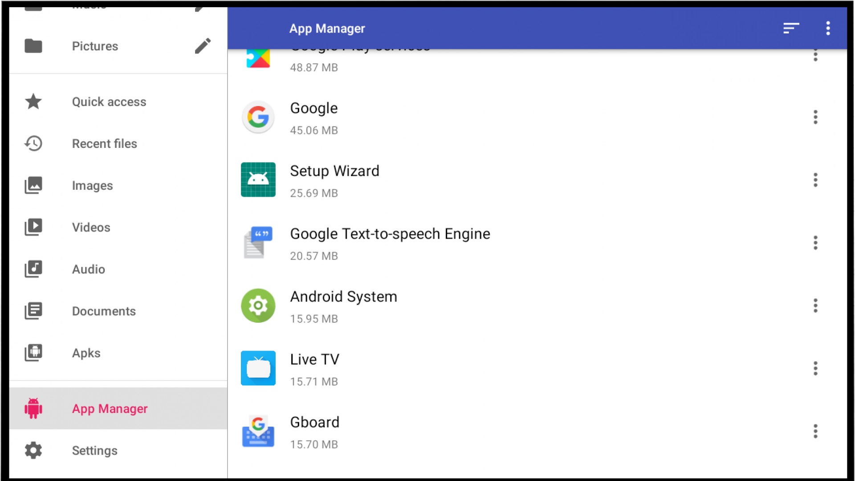Open the overflow menu in the top bar
Viewport: 855px width, 481px height.
[x=828, y=28]
